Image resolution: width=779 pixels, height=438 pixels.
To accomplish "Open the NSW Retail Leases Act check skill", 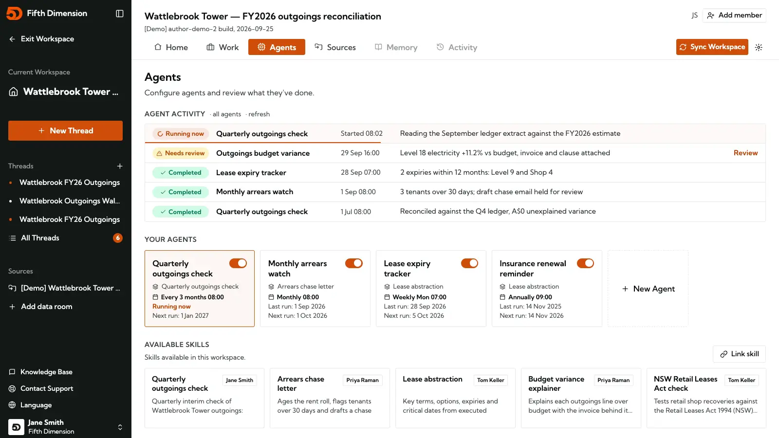I will [706, 398].
